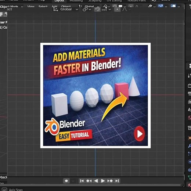The width and height of the screenshot is (191, 191).
Task: Toggle the auto keying record button
Action: tap(66, 181)
